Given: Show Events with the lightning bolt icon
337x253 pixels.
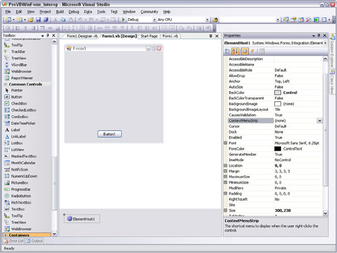Looking at the screenshot, I should 253,51.
